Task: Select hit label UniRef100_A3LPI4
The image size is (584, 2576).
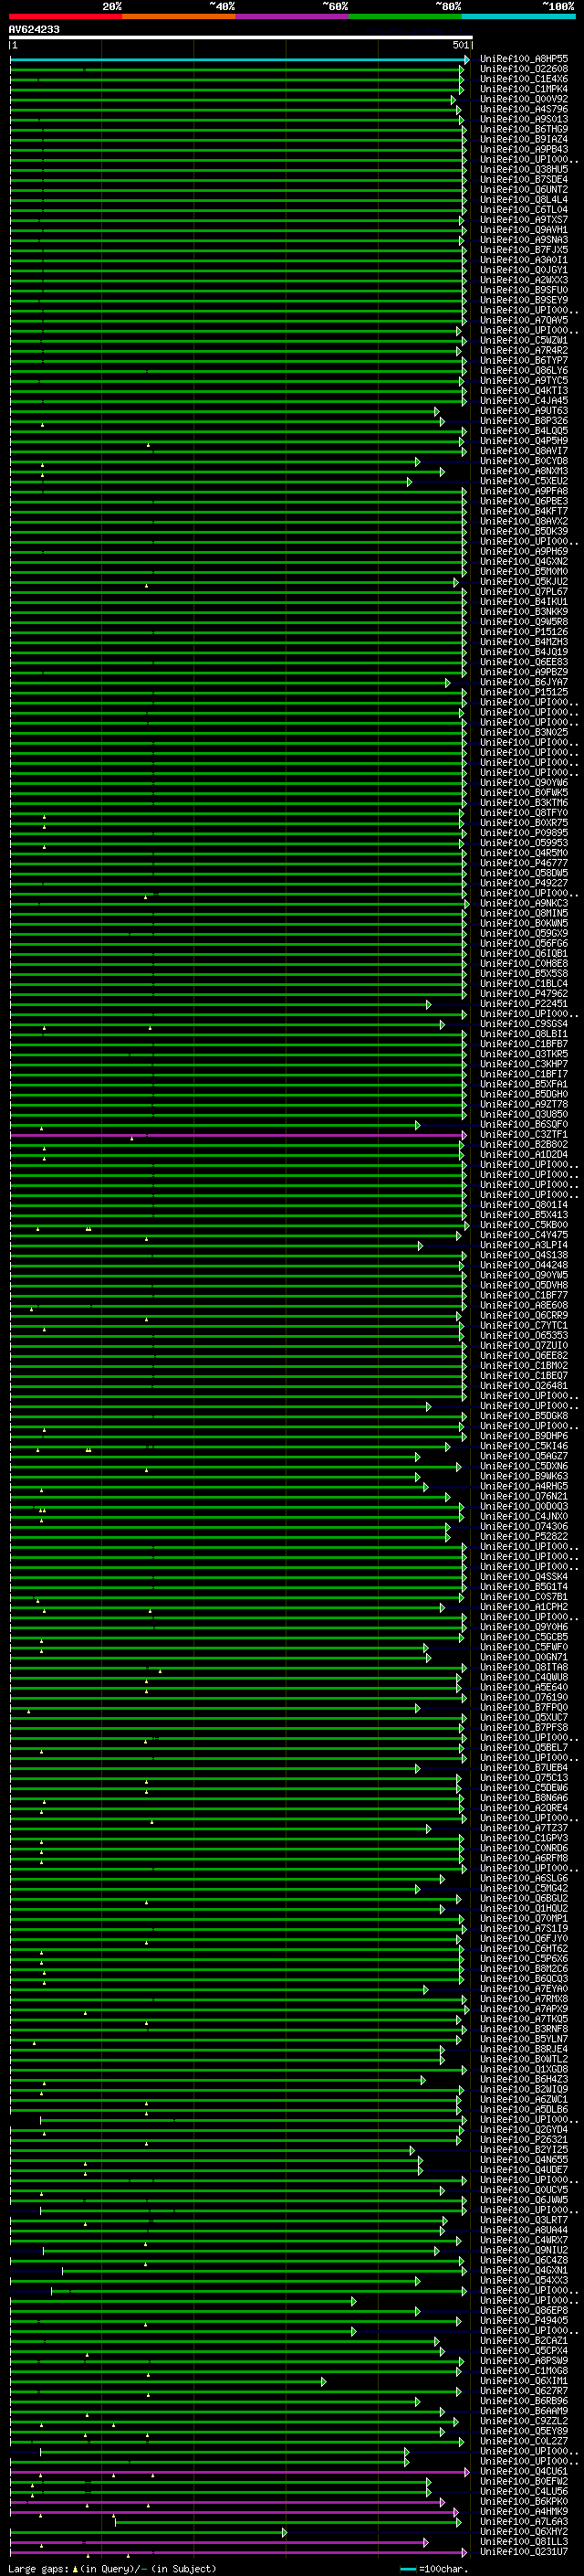Action: (x=524, y=1246)
